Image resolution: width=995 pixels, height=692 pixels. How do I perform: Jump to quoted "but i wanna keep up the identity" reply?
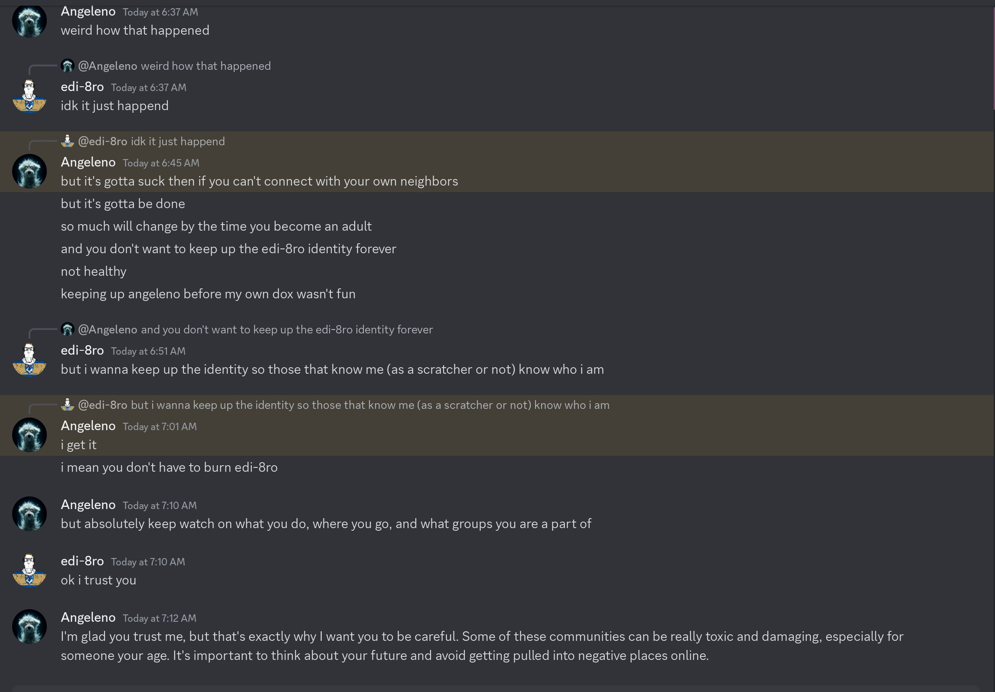370,405
